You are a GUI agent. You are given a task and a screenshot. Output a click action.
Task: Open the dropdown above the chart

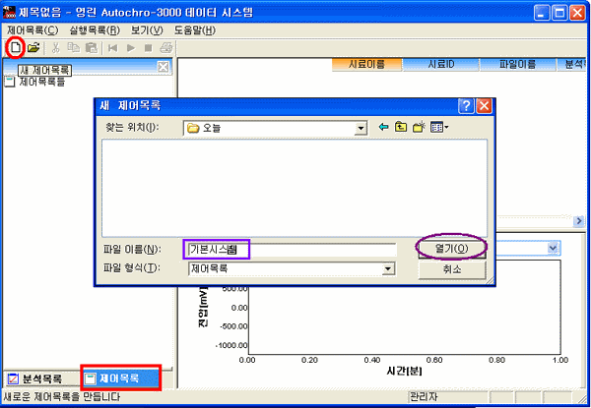tap(553, 249)
